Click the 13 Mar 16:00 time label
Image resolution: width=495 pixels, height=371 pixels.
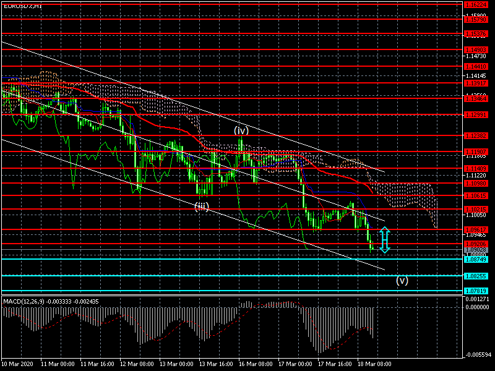216,364
